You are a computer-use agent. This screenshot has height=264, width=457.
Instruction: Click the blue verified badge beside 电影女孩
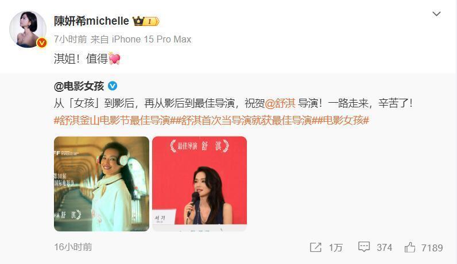(113, 86)
